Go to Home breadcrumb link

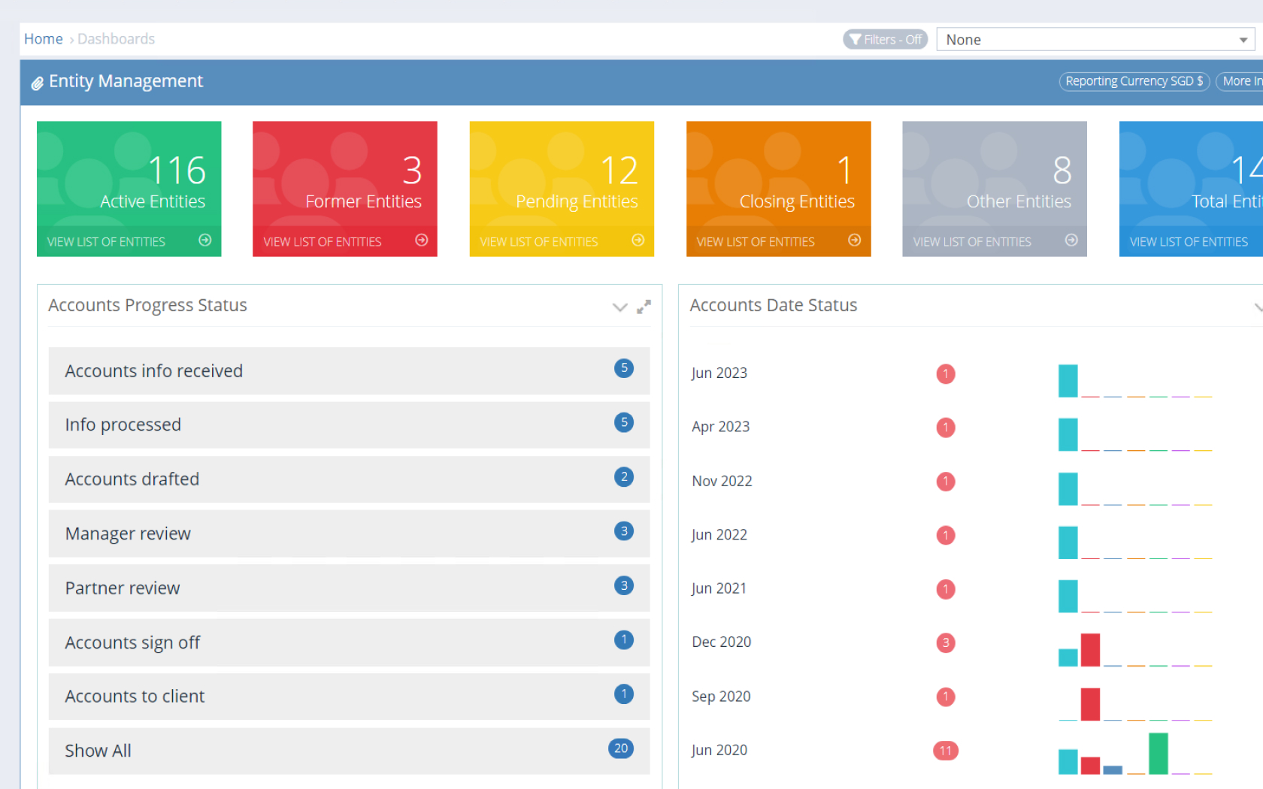pyautogui.click(x=43, y=39)
